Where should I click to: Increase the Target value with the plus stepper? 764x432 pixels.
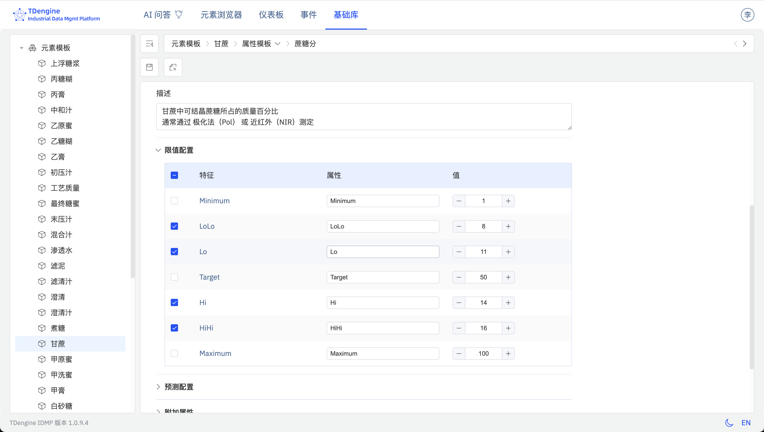click(x=508, y=277)
